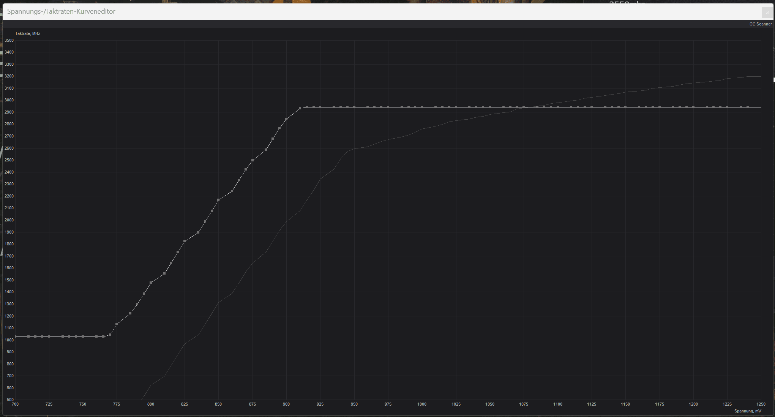This screenshot has width=775, height=417.
Task: Select the curve point at 700 mV
Action: pyautogui.click(x=15, y=336)
